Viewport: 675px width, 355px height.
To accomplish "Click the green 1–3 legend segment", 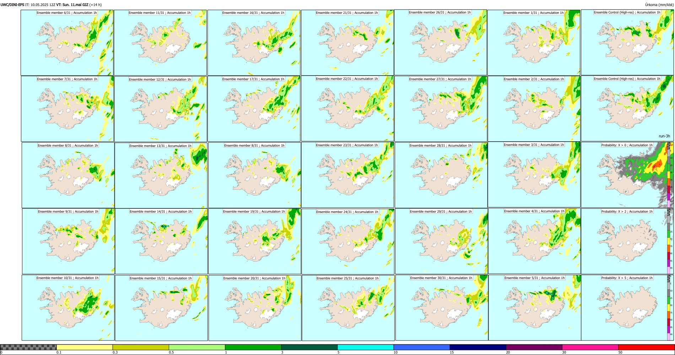I will (253, 347).
